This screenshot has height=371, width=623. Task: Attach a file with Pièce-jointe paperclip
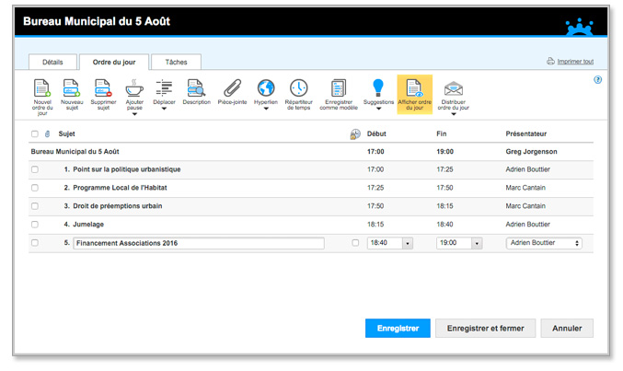[233, 89]
